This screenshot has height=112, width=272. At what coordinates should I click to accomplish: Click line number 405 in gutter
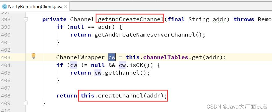6,73
